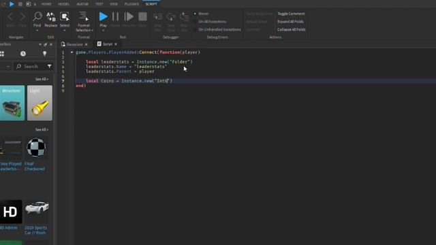Click the small play icon in the title bar
Viewport: 436px width, 245px height.
(x=12, y=4)
